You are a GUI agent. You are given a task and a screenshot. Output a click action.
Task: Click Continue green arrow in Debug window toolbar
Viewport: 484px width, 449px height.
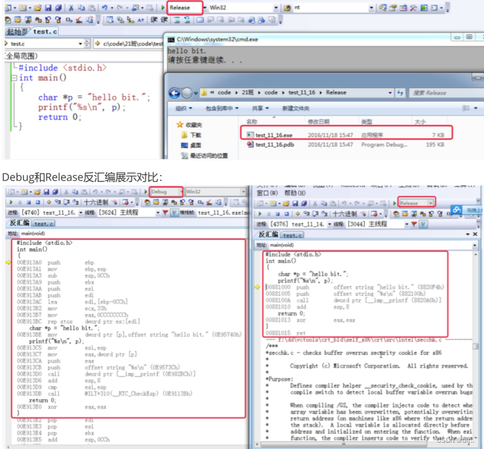click(11, 202)
